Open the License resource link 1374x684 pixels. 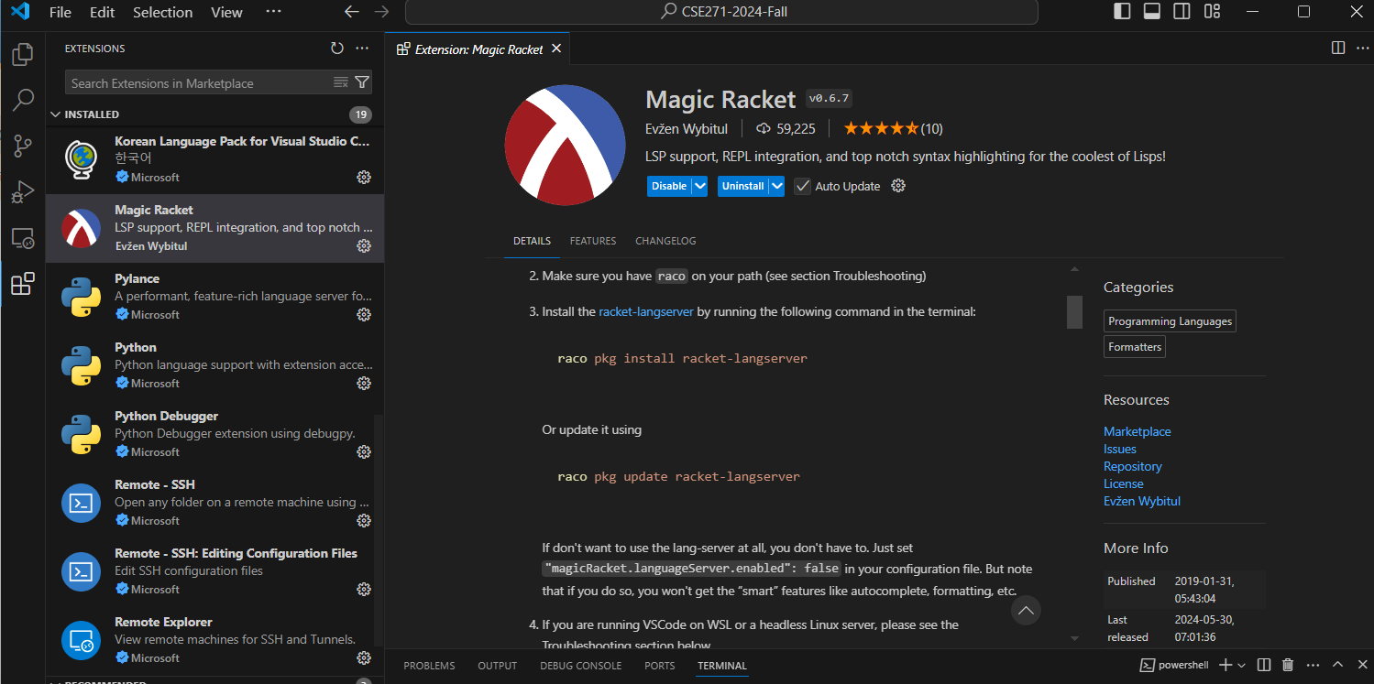click(1124, 483)
